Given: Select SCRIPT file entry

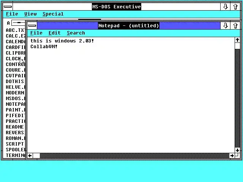Looking at the screenshot, I should [x=15, y=144].
